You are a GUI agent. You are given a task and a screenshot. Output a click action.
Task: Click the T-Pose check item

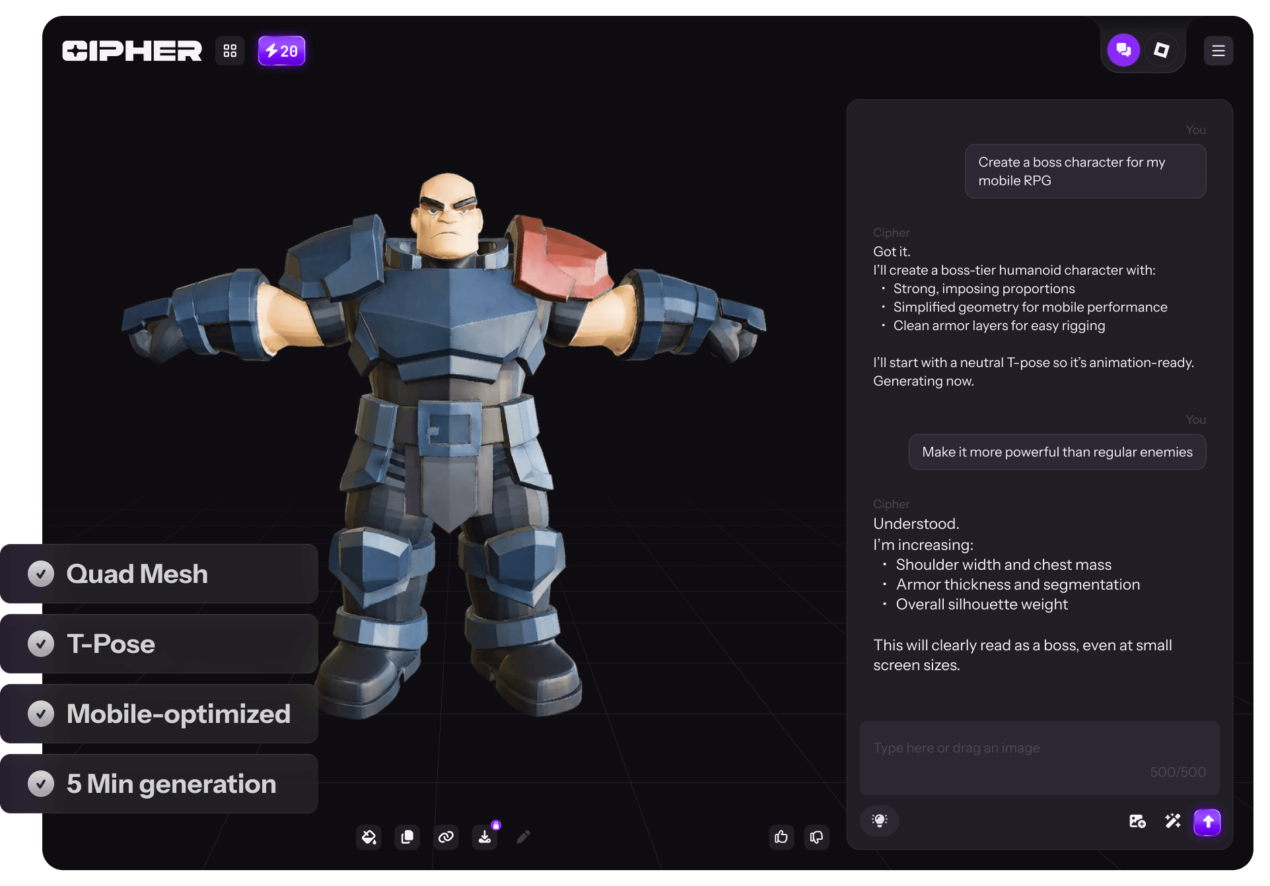click(159, 644)
